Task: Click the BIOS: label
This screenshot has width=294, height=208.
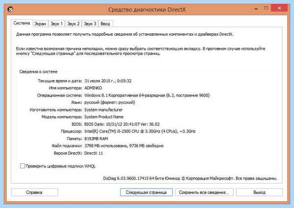Action: 77,124
